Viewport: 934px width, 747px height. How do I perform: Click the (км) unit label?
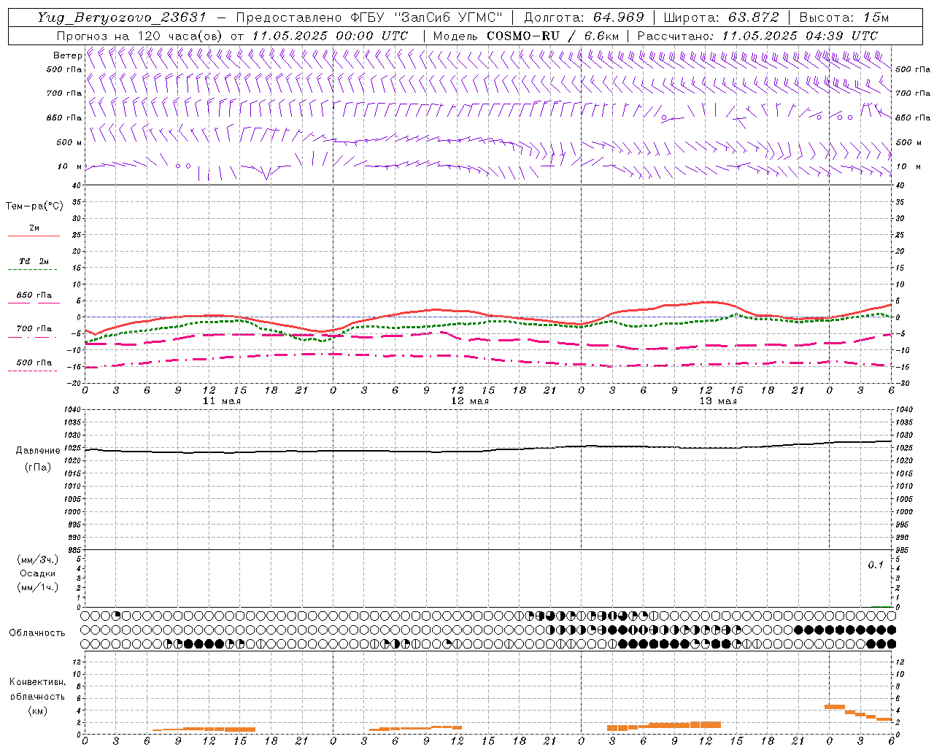pyautogui.click(x=37, y=711)
